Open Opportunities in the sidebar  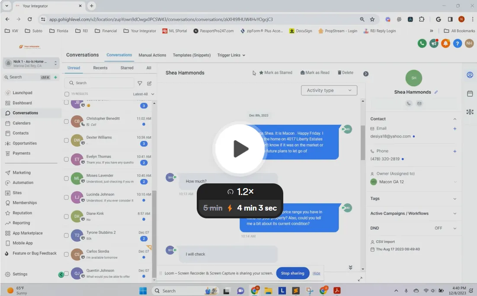coord(25,143)
